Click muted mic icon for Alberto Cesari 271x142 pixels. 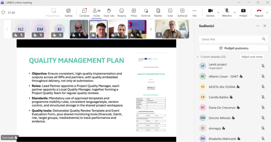click(x=263, y=76)
